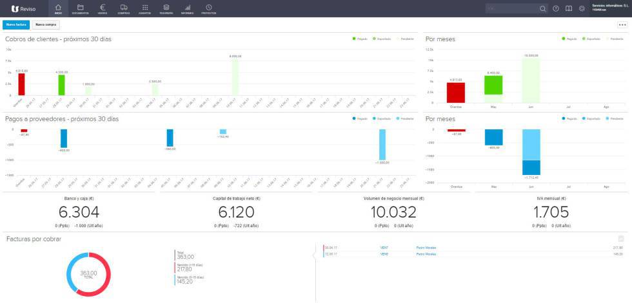This screenshot has height=303, width=632.
Task: Open the Proyectos clock icon
Action: coord(208,8)
